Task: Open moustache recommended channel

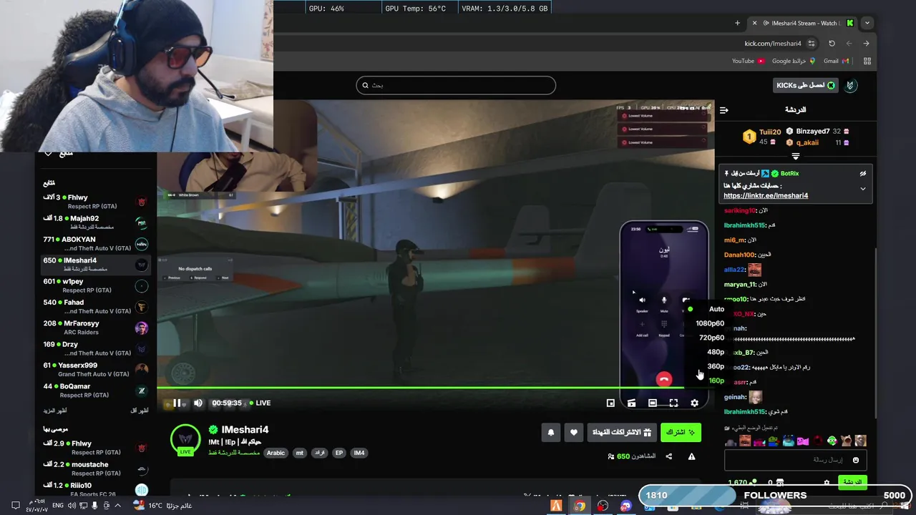Action: pyautogui.click(x=95, y=469)
